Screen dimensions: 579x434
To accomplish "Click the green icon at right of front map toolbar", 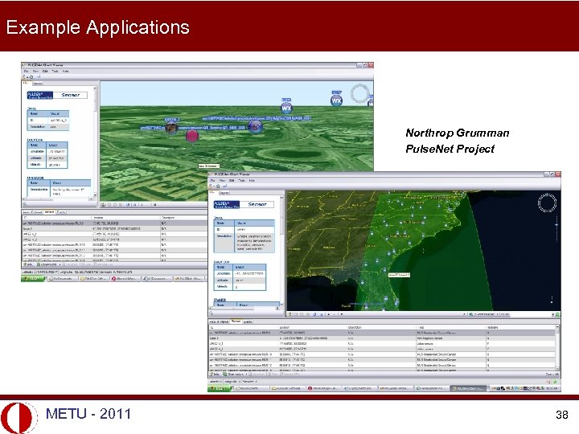I will [557, 314].
